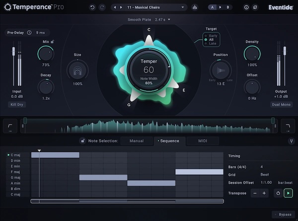Screen dimensions: 298x221
Task: Click the high cut filter icon
Action: (288, 126)
